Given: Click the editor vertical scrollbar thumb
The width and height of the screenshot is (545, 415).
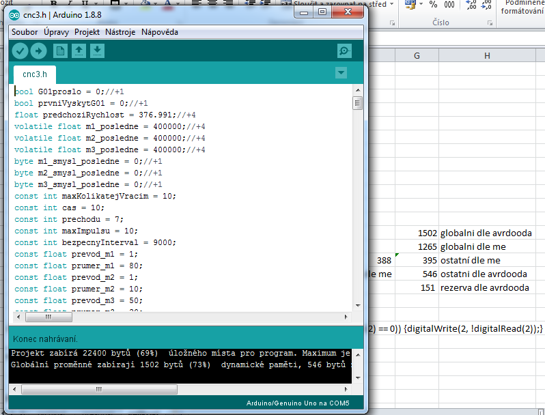Looking at the screenshot, I should point(358,104).
